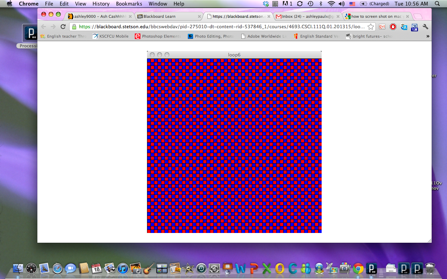Launch Google Chrome from the Dock
Viewport: 447px width, 279px height.
pyautogui.click(x=358, y=269)
